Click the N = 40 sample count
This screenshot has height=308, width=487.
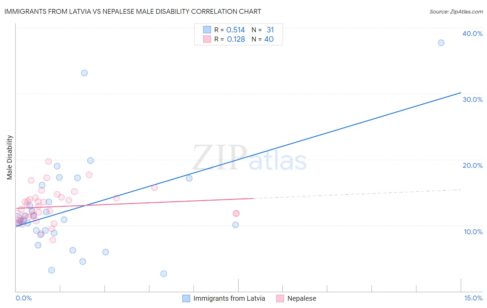263,39
